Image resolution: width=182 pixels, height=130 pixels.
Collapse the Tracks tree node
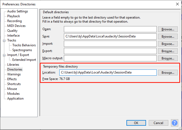tap(4, 41)
